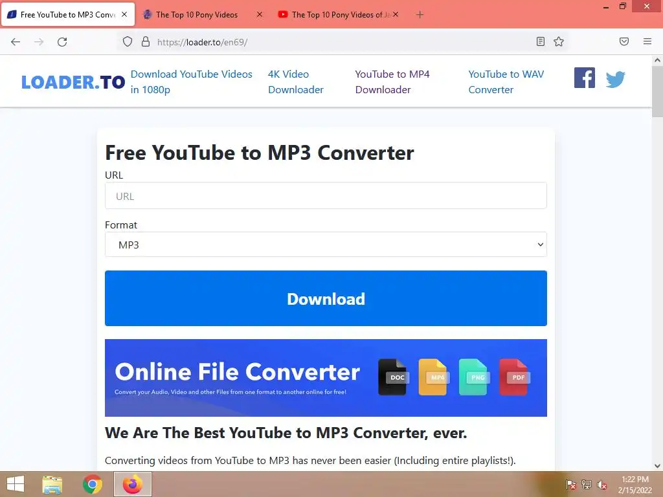Click 'We Are The Best YouTube to MP3 Converter, ever.'
This screenshot has height=497, width=663.
[x=286, y=433]
